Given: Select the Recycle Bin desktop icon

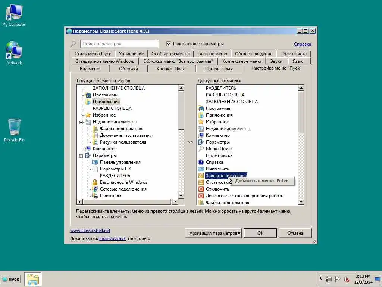Looking at the screenshot, I should coord(14,130).
